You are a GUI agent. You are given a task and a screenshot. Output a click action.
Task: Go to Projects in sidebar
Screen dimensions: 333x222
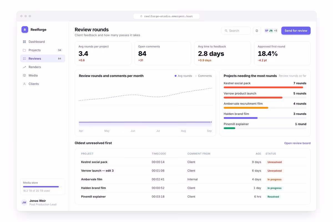tap(43, 50)
